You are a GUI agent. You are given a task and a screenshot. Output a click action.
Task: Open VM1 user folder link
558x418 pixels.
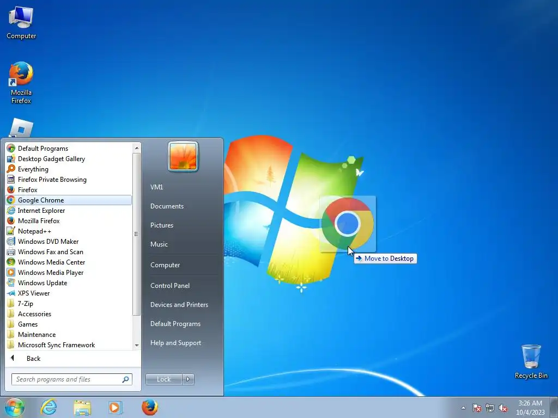(x=156, y=187)
